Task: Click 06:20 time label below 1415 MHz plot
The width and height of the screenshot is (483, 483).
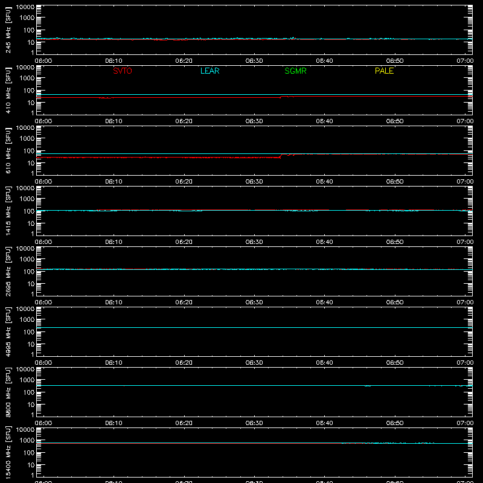Action: pos(184,242)
